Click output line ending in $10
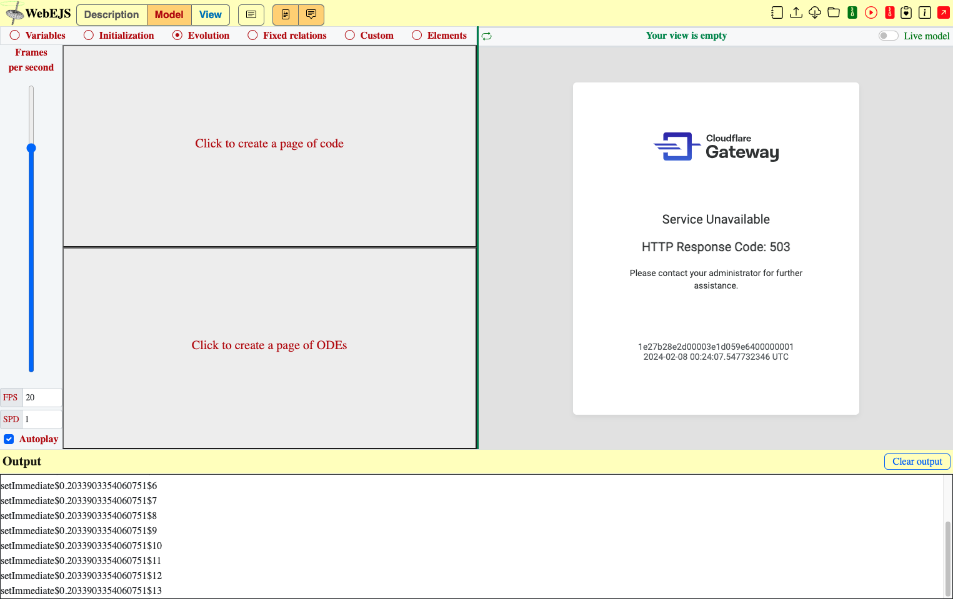This screenshot has height=599, width=953. point(81,545)
